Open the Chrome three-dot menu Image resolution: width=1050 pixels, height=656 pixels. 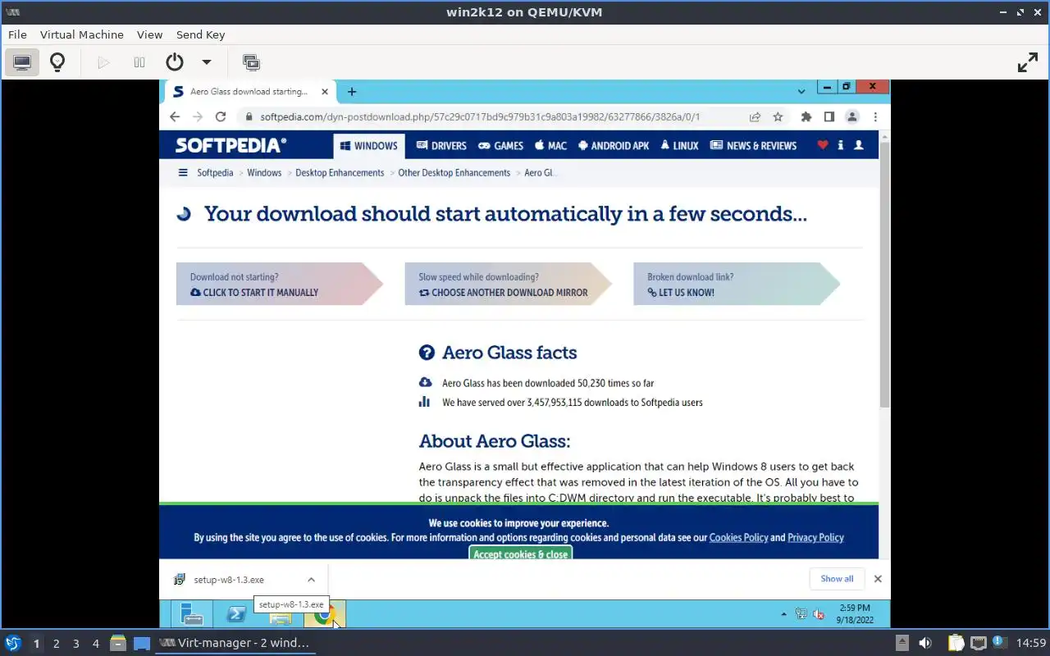coord(875,116)
